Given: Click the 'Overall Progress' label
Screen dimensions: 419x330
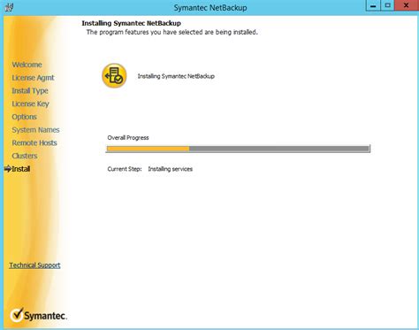Looking at the screenshot, I should coord(128,138).
